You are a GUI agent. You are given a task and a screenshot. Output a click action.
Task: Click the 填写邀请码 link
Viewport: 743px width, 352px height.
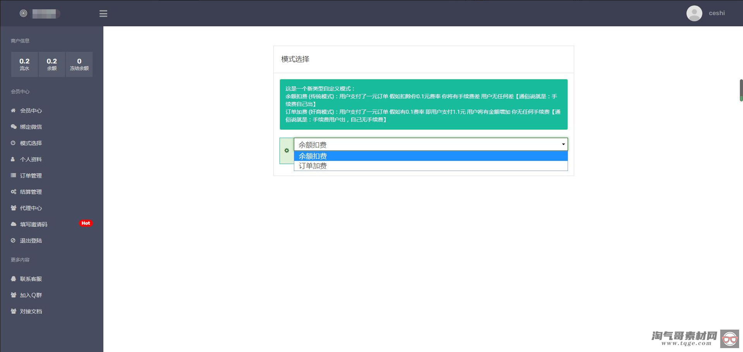(x=33, y=224)
